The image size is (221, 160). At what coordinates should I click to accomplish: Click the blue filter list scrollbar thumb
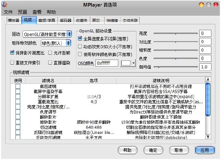208,99
